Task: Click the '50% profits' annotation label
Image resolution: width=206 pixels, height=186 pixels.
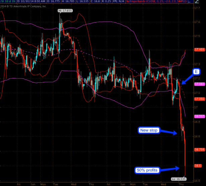Action: 147,170
